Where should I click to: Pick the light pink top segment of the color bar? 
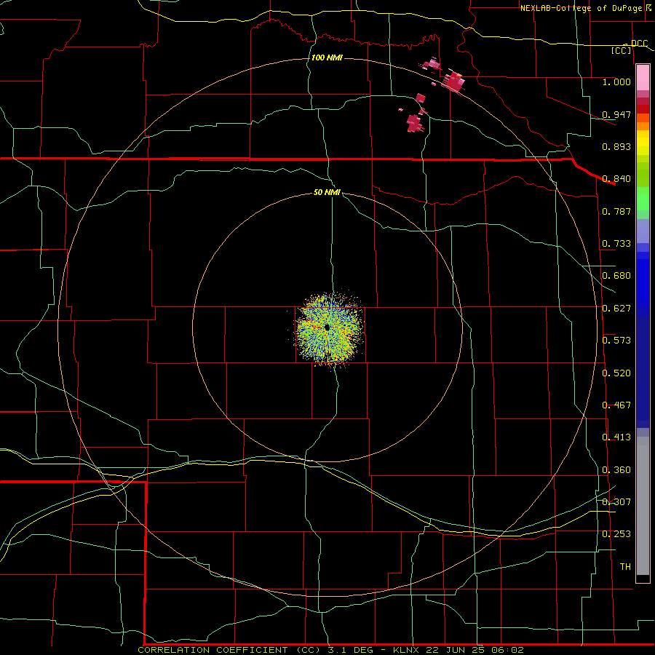click(643, 77)
